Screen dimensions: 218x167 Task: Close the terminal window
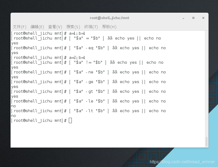pos(203,18)
